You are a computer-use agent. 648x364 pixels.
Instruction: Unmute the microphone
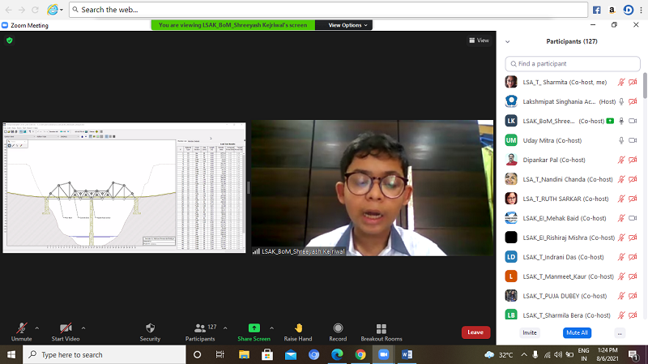(x=21, y=328)
